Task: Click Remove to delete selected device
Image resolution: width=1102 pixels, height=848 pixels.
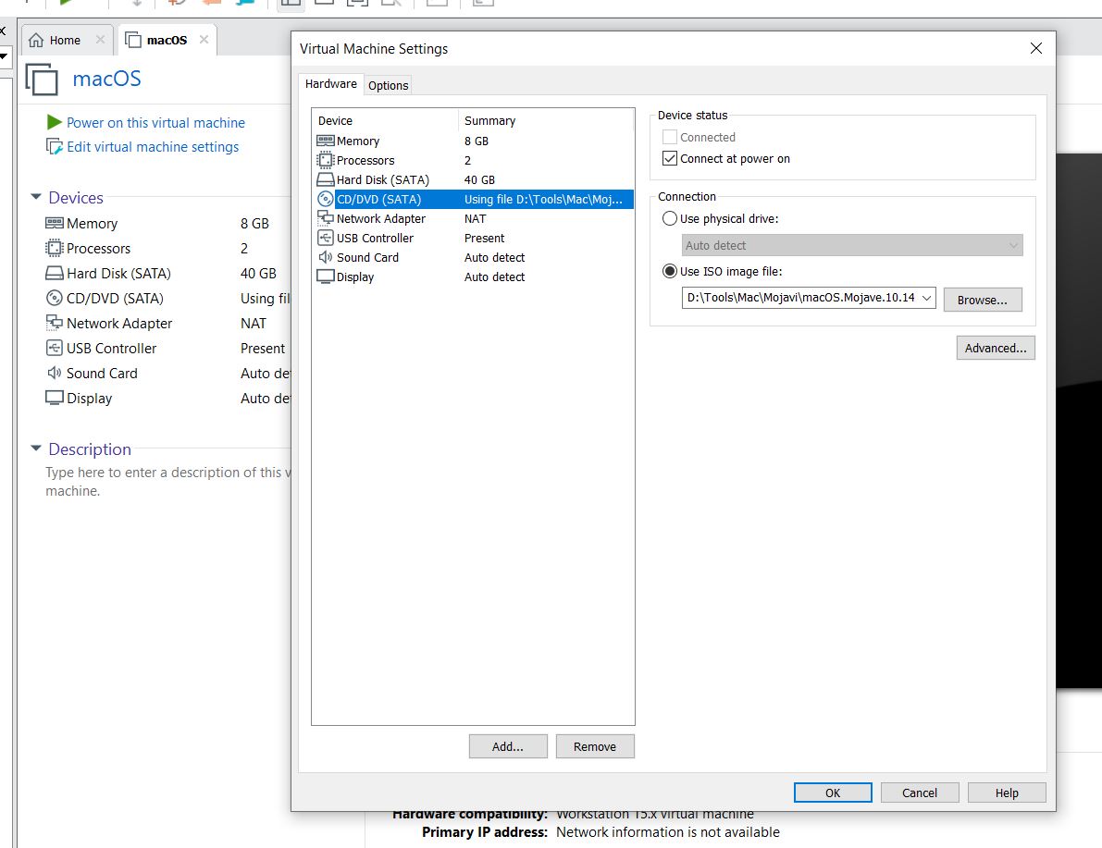Action: (x=595, y=746)
